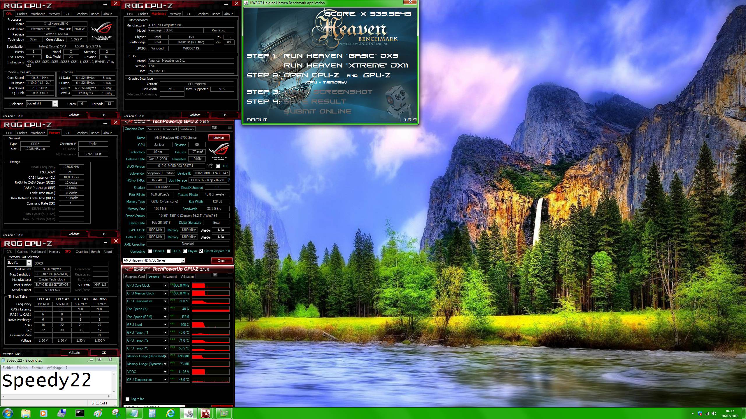Screen dimensions: 746x419
Task: Click the Close button in GPU-Z Graphics Card window
Action: coord(221,260)
